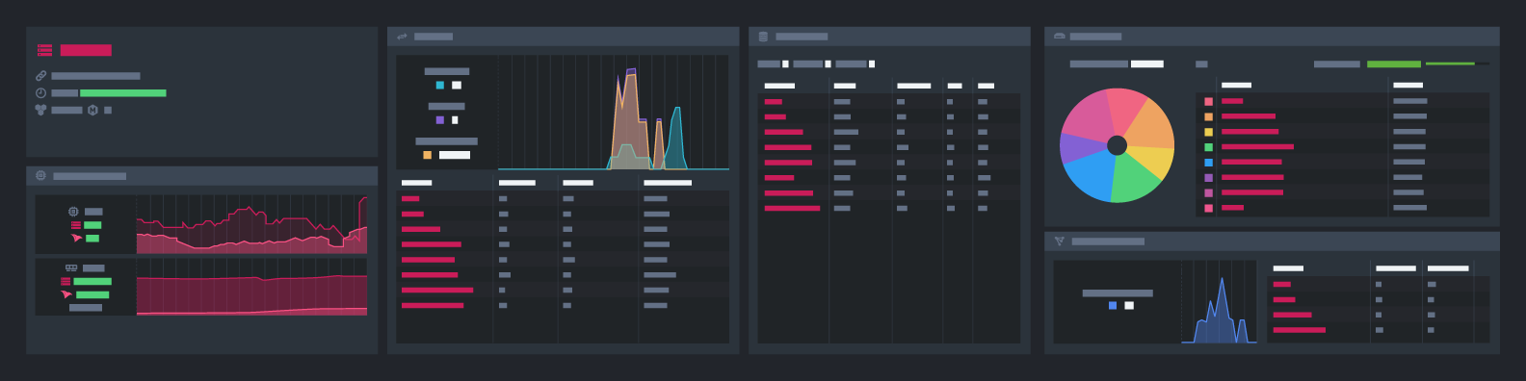Click the database icon in third panel header
Image resolution: width=1526 pixels, height=381 pixels.
[x=763, y=37]
